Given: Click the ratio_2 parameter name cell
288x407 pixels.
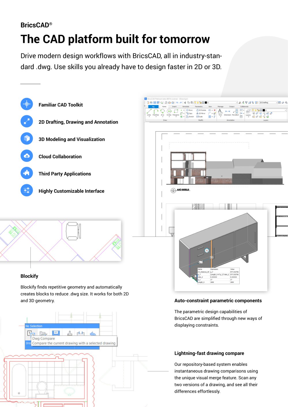Looking at the screenshot, I should pos(200,277).
